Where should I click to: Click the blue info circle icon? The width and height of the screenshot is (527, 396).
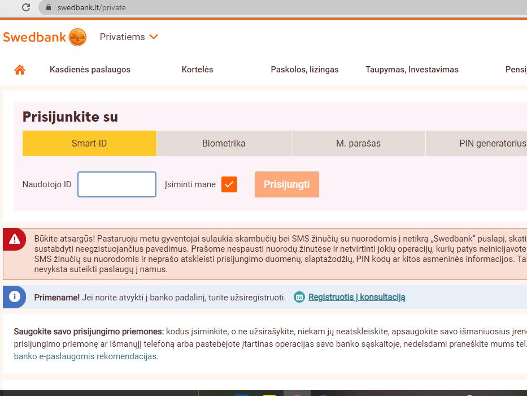coord(15,296)
